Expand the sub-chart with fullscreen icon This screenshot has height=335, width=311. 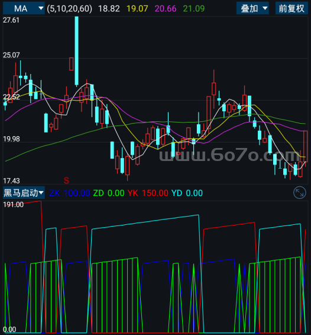[300, 193]
